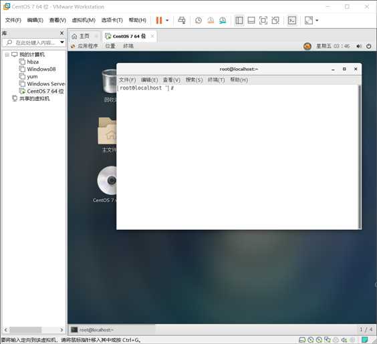Image resolution: width=377 pixels, height=344 pixels.
Task: Open GNOME 位置 menu
Action: point(110,46)
